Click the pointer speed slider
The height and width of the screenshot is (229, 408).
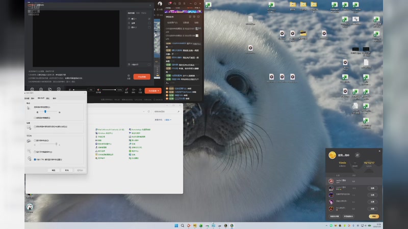point(48,111)
